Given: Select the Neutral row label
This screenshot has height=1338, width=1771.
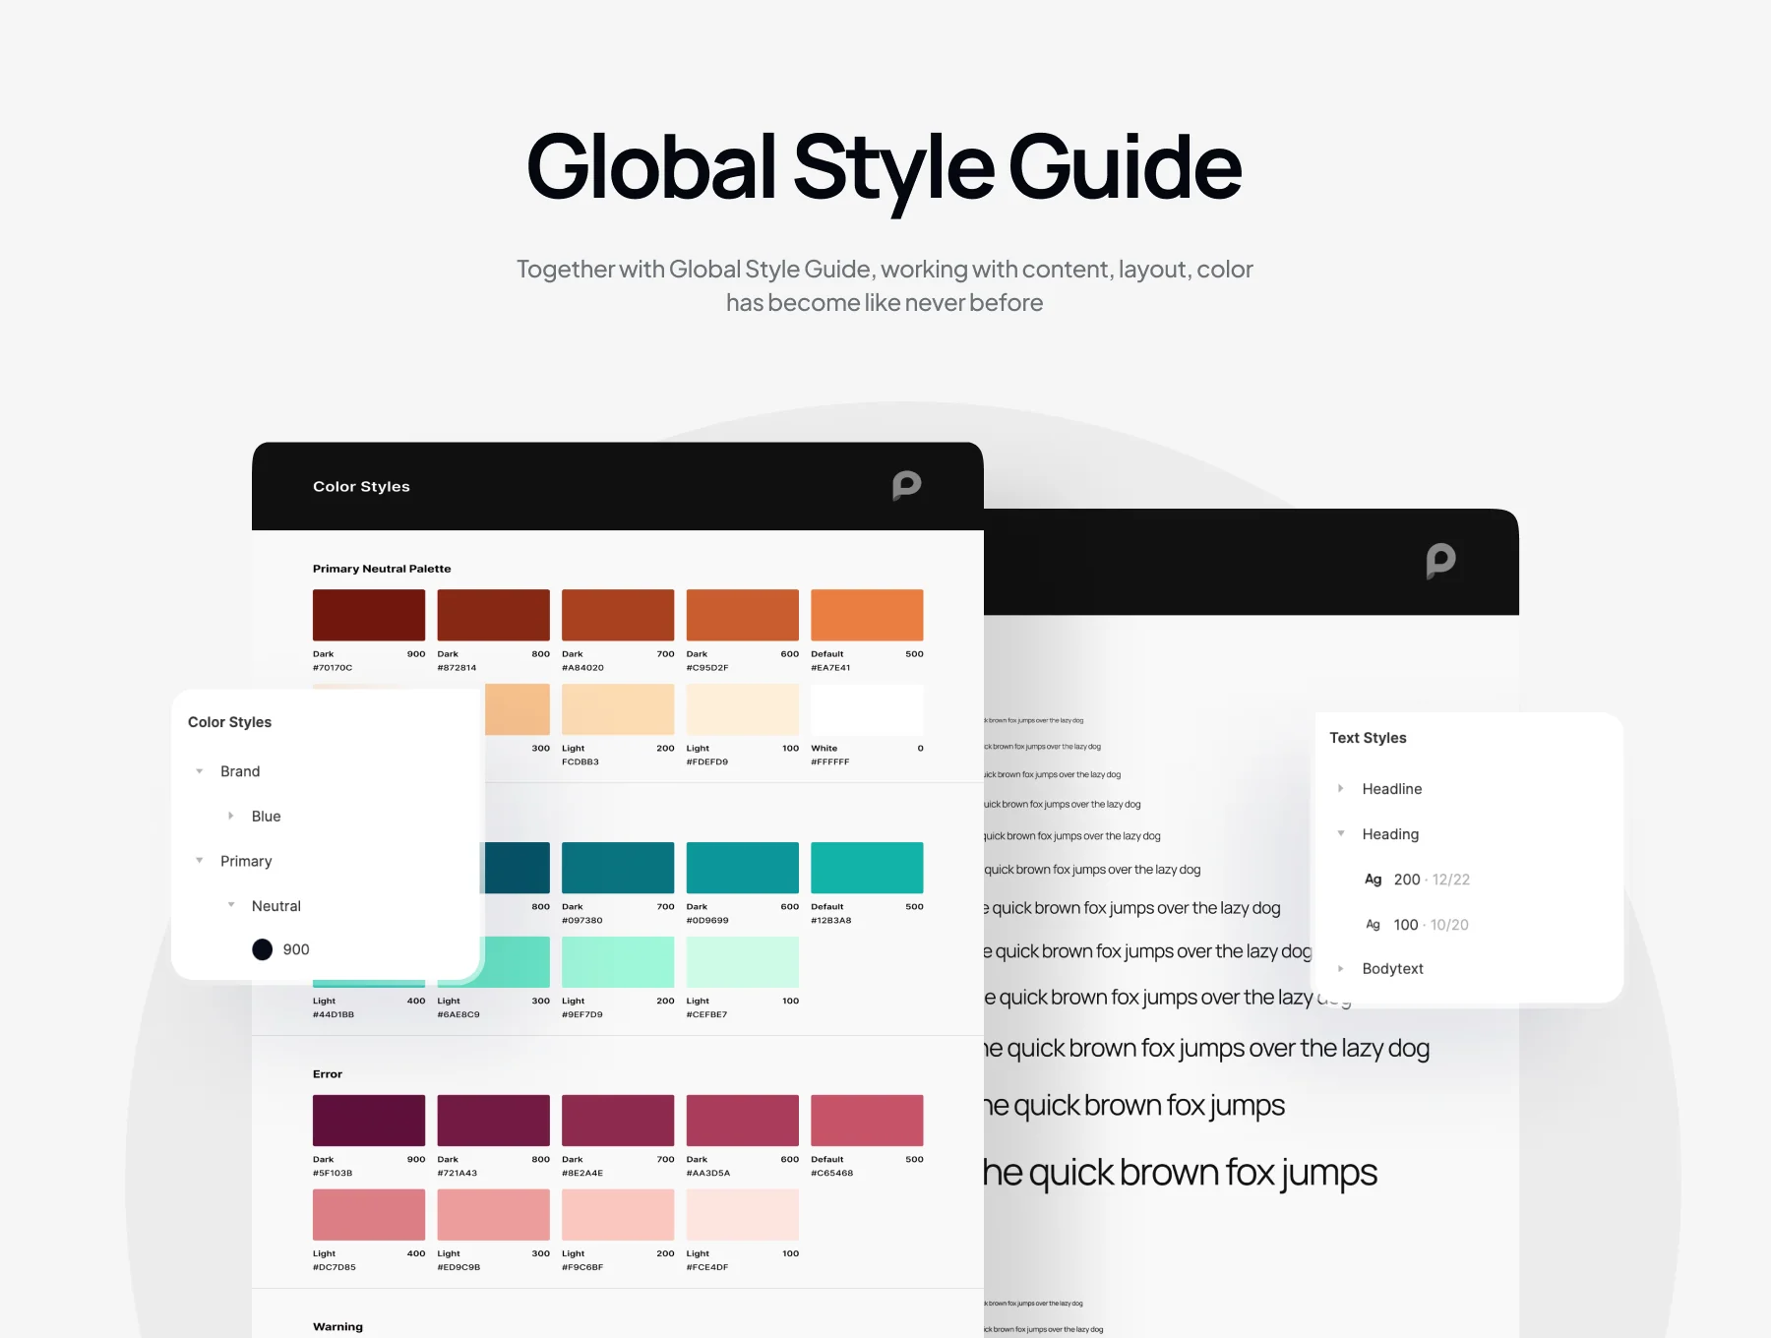Looking at the screenshot, I should click(x=276, y=906).
